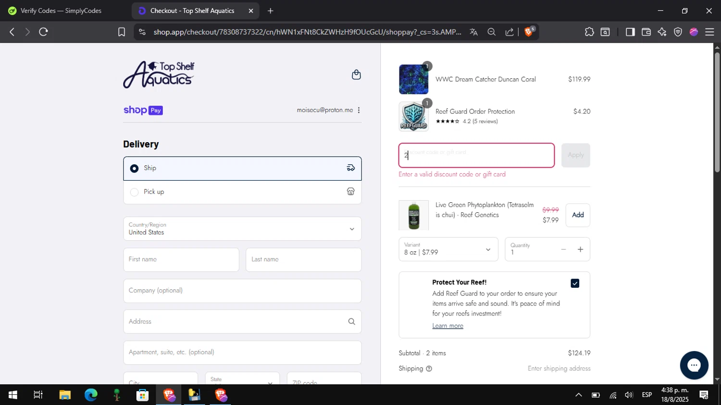Click the Last name field

[303, 259]
